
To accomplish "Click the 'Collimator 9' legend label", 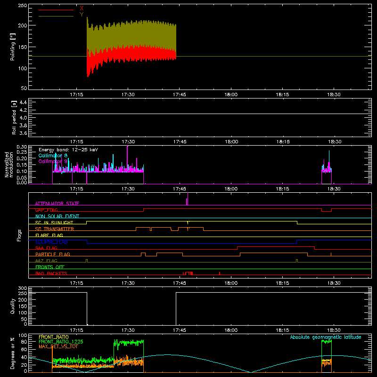I will click(53, 161).
